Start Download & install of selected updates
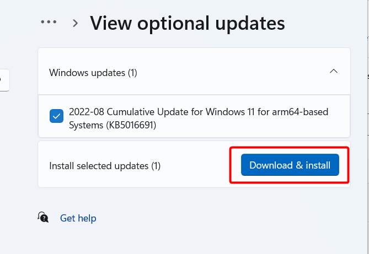Viewport: 369px width, 254px height. (290, 165)
